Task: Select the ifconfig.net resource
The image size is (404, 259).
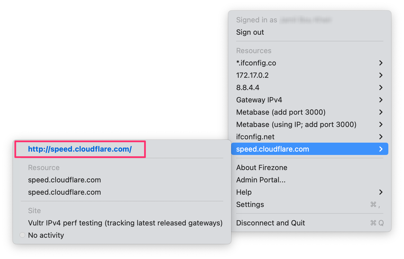Action: click(x=255, y=137)
